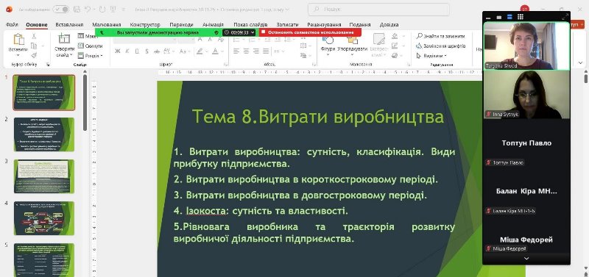Select slide 2 thumbnail
This screenshot has width=589, height=277.
tap(44, 134)
